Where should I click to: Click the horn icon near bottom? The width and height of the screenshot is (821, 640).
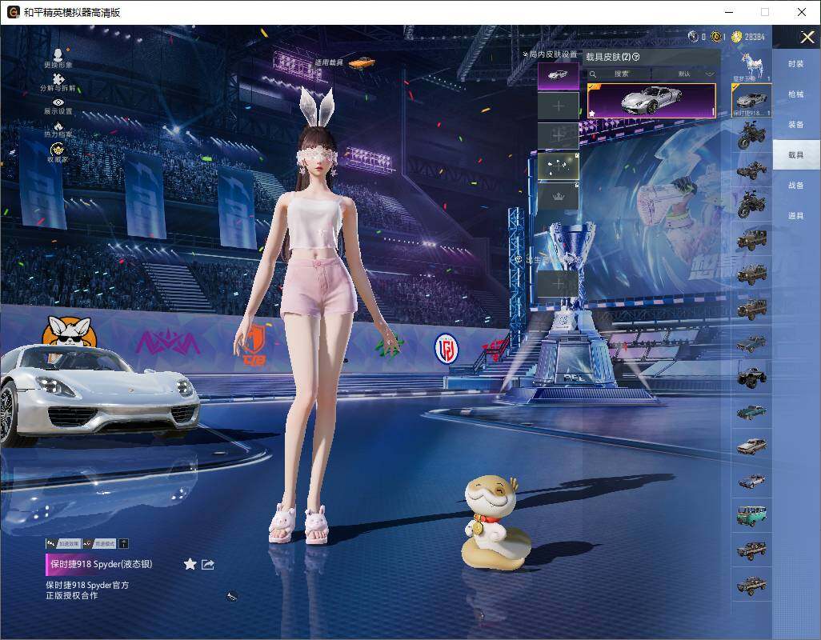coord(232,596)
